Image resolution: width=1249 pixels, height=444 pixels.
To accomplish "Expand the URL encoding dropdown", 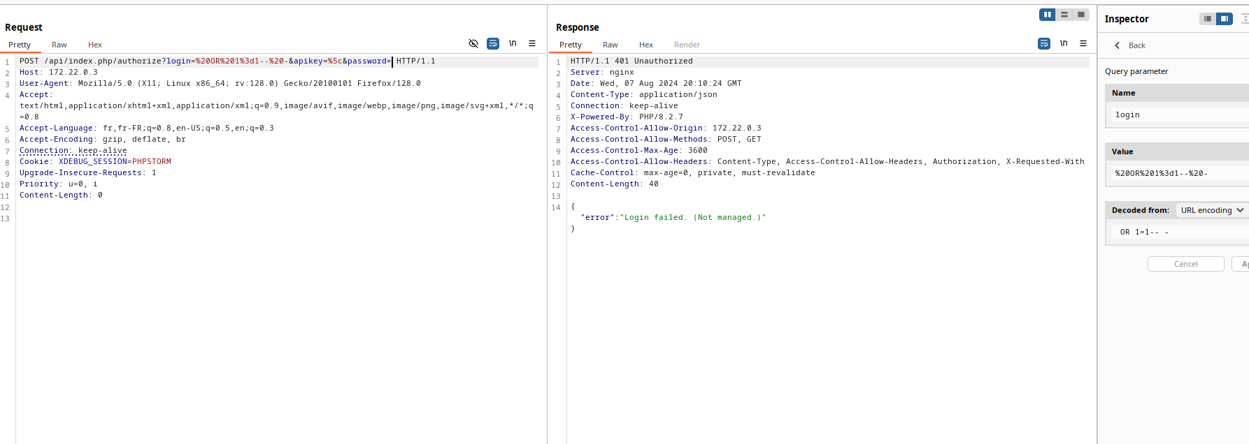I will [x=1213, y=210].
